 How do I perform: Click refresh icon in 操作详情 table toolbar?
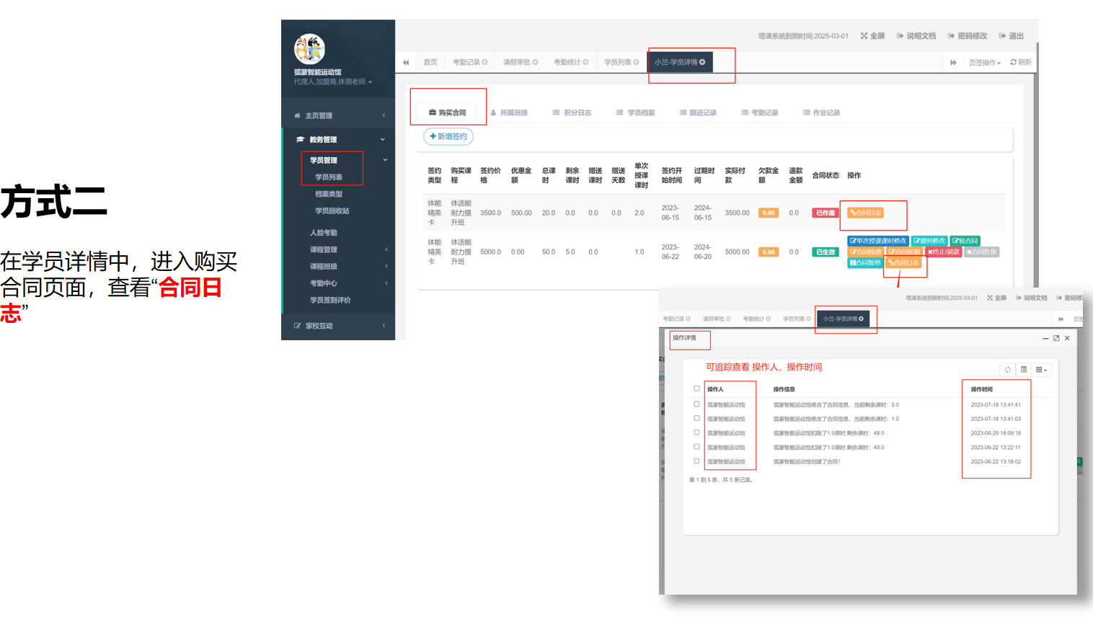click(1008, 370)
